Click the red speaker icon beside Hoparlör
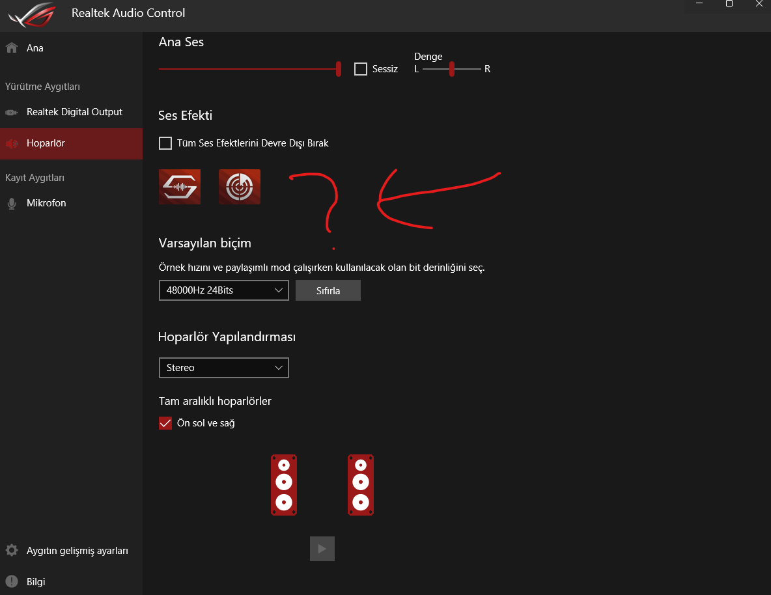Screen dimensions: 771x595 (12, 144)
